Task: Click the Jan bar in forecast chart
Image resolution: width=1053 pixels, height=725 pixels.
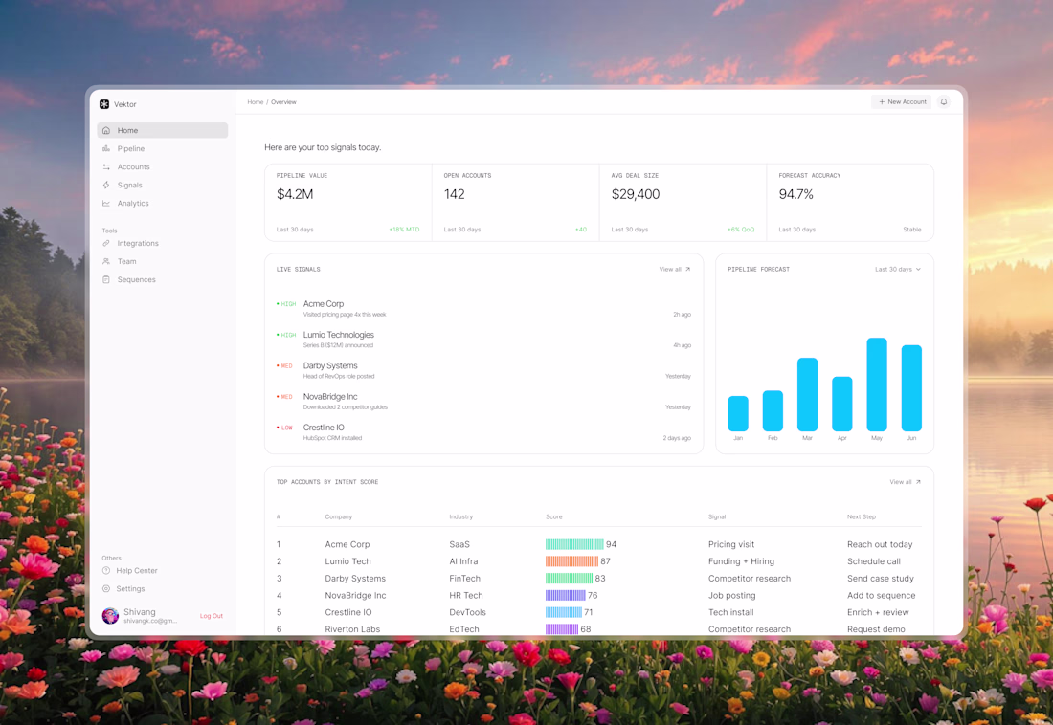Action: 738,413
